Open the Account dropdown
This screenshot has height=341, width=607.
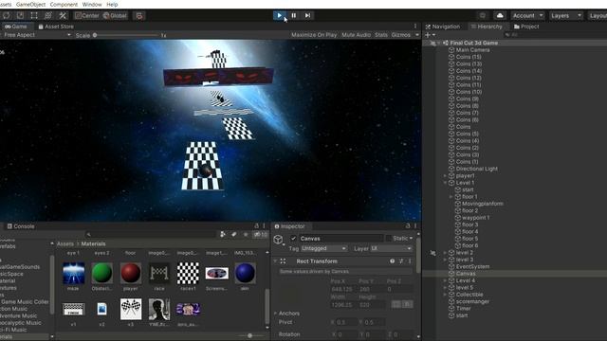[x=527, y=15]
